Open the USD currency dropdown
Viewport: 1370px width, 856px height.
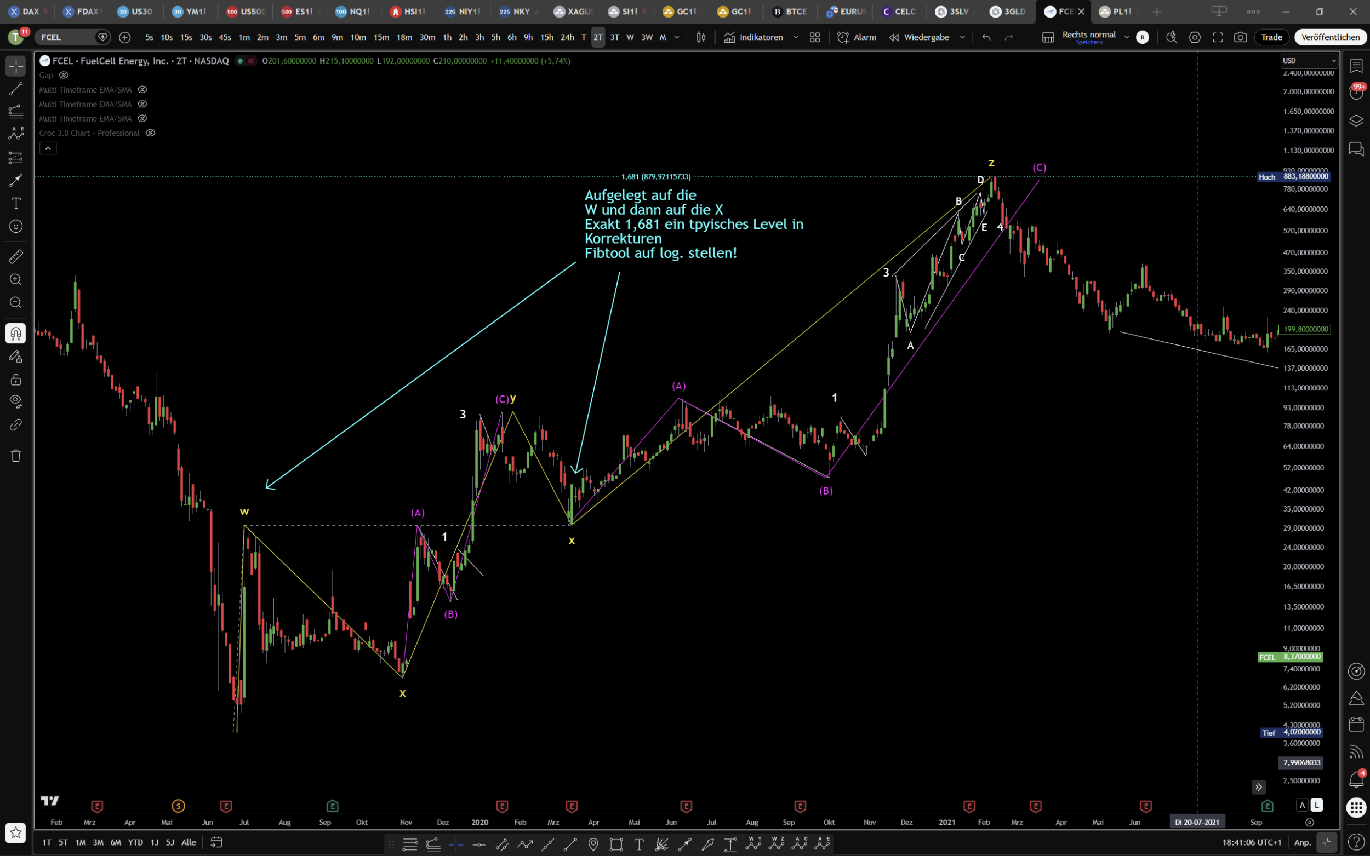(1309, 61)
